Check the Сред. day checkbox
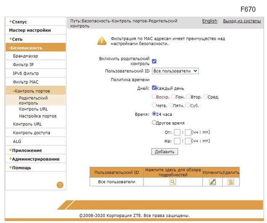Image resolution: width=267 pixels, height=223 pixels. (205, 97)
